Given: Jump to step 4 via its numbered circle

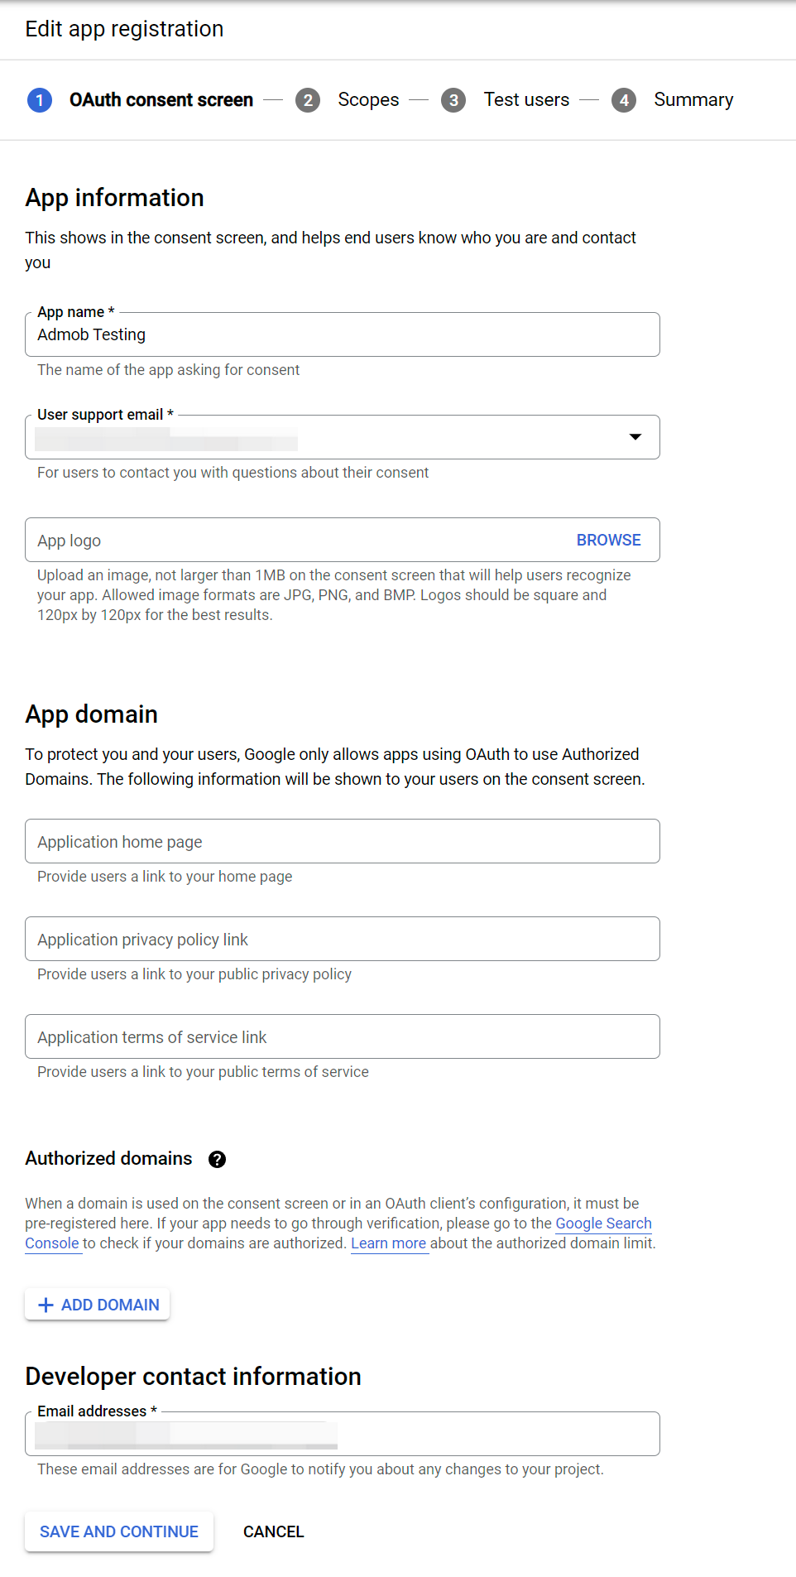Looking at the screenshot, I should (x=624, y=99).
